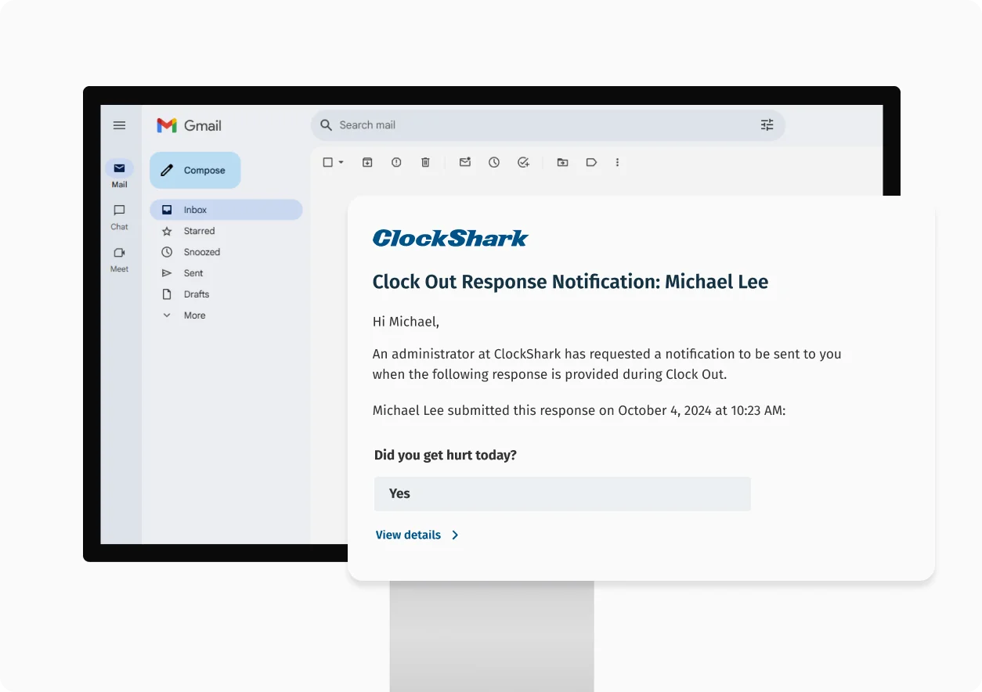Open the Chat section in the side rail
Viewport: 982px width, 692px height.
tap(119, 217)
